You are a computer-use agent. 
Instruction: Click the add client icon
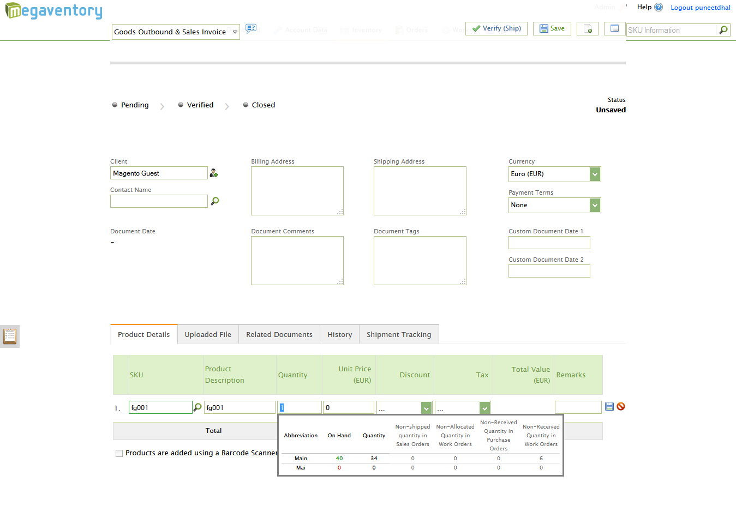214,173
